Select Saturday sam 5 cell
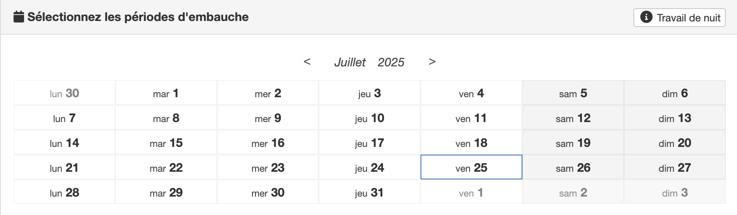This screenshot has height=215, width=737. point(573,93)
